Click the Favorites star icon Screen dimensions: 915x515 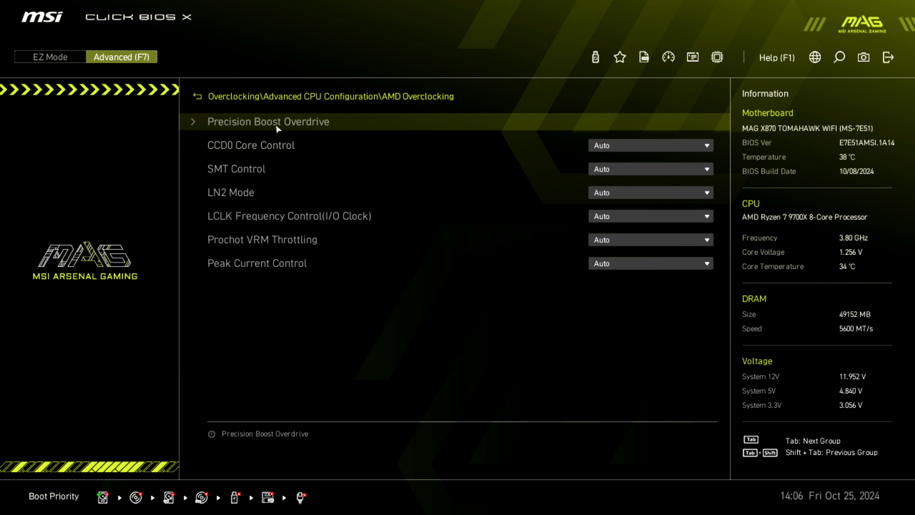pos(620,57)
